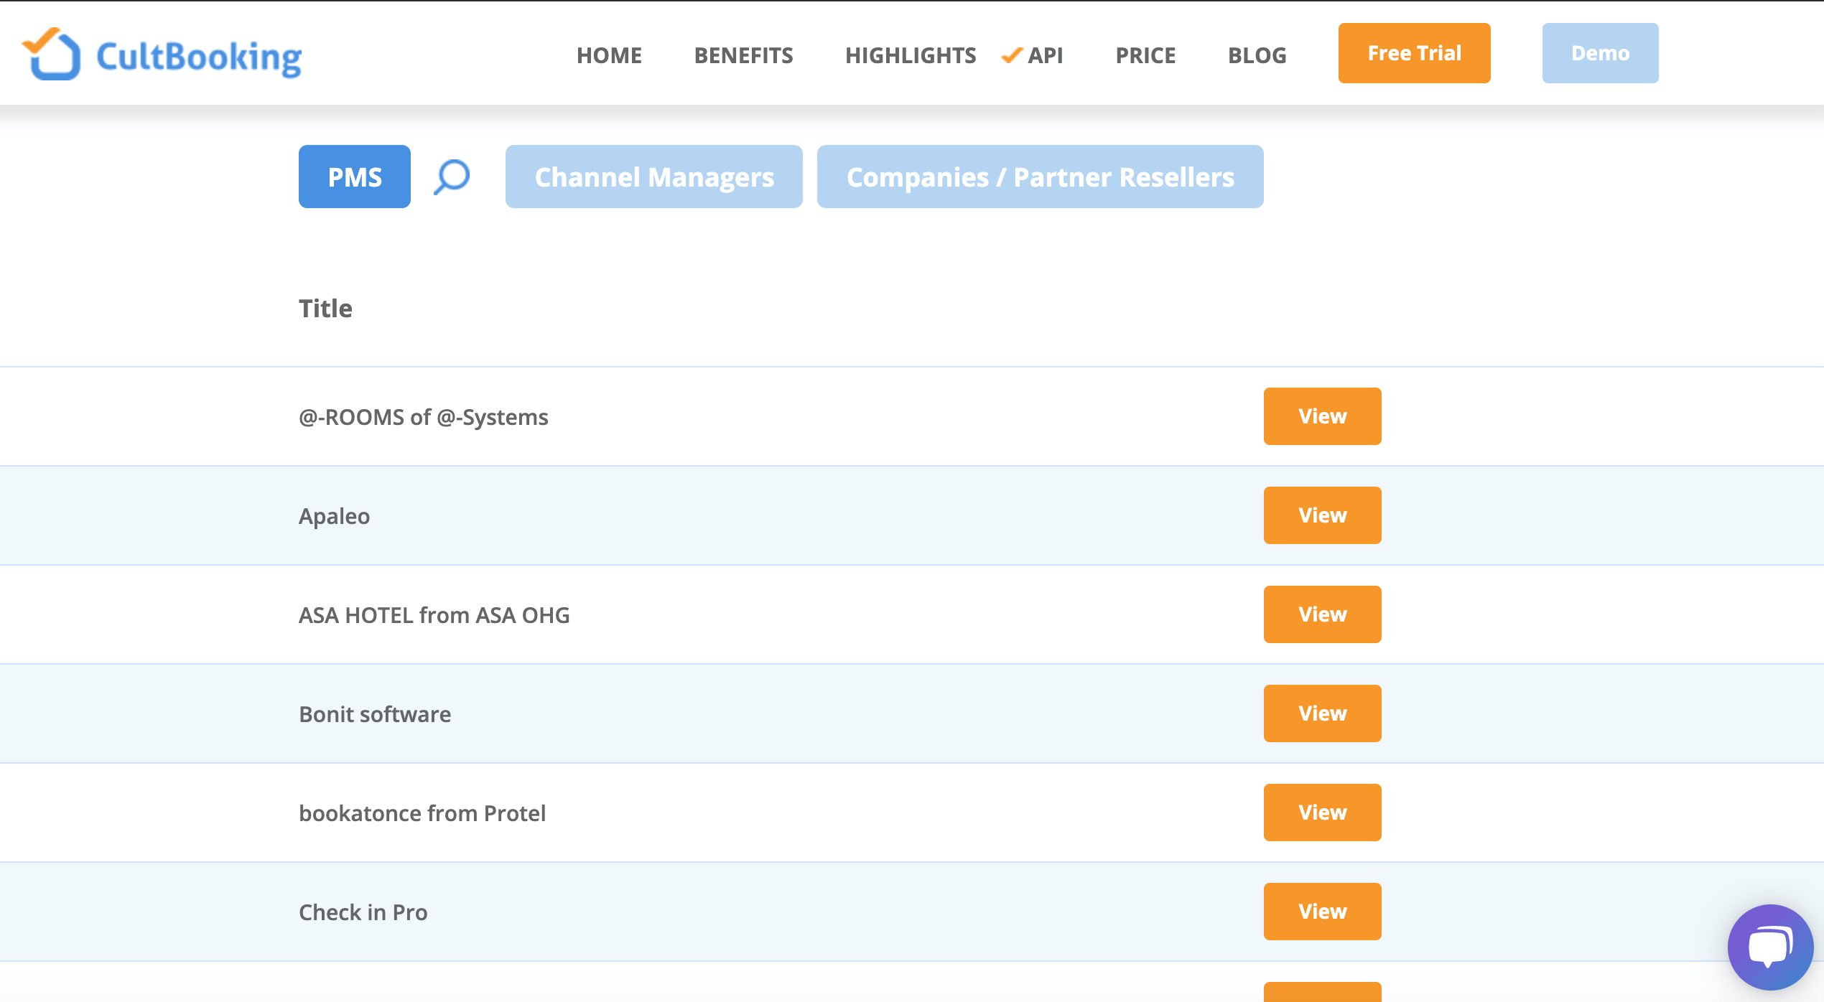Image resolution: width=1824 pixels, height=1002 pixels.
Task: Navigate to the PRICE menu item
Action: pyautogui.click(x=1145, y=55)
